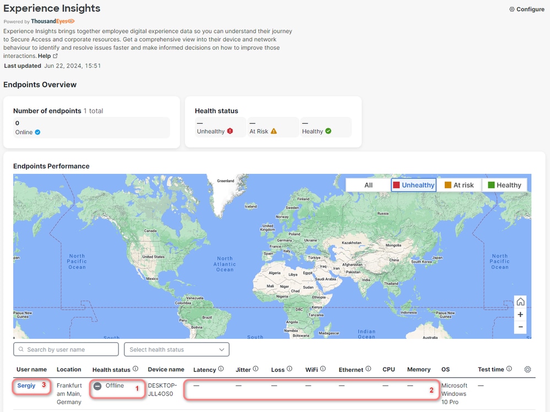Show All endpoints on the map

368,185
